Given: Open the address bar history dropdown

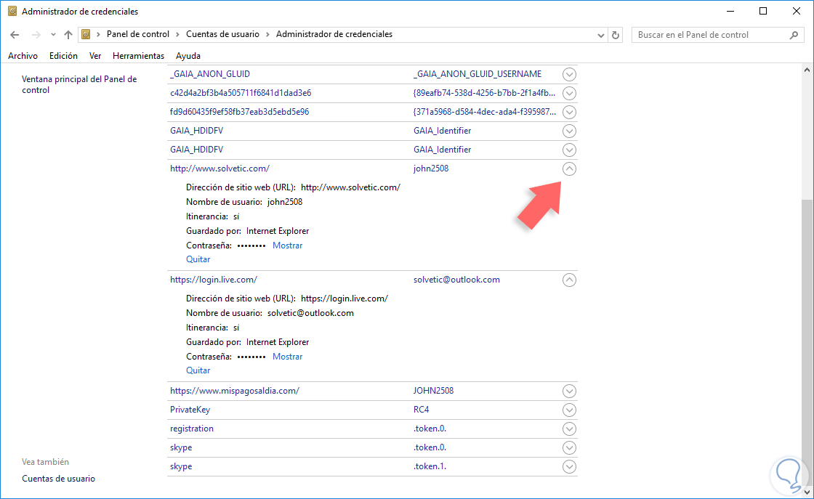Looking at the screenshot, I should point(601,35).
